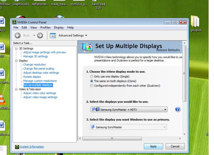The width and height of the screenshot is (214, 155).
Task: Open Rotate display task
Action: click(32, 77)
